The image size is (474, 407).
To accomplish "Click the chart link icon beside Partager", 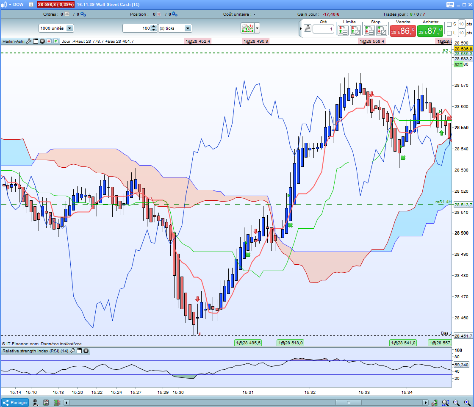I will [35, 402].
